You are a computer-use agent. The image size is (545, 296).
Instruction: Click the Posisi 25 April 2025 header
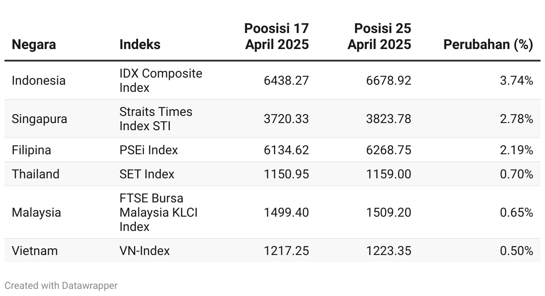(x=379, y=37)
